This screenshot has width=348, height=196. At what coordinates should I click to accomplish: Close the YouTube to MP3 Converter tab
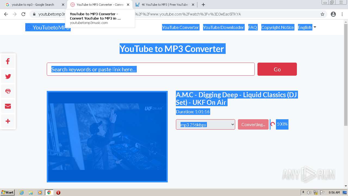128,5
